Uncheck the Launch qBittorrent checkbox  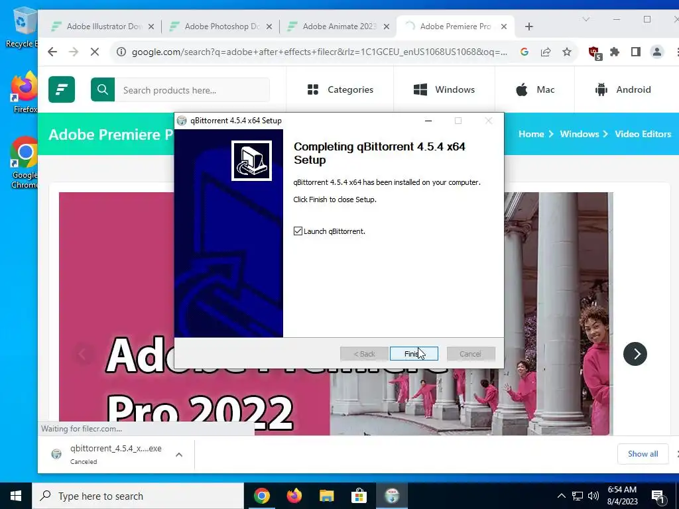[298, 231]
